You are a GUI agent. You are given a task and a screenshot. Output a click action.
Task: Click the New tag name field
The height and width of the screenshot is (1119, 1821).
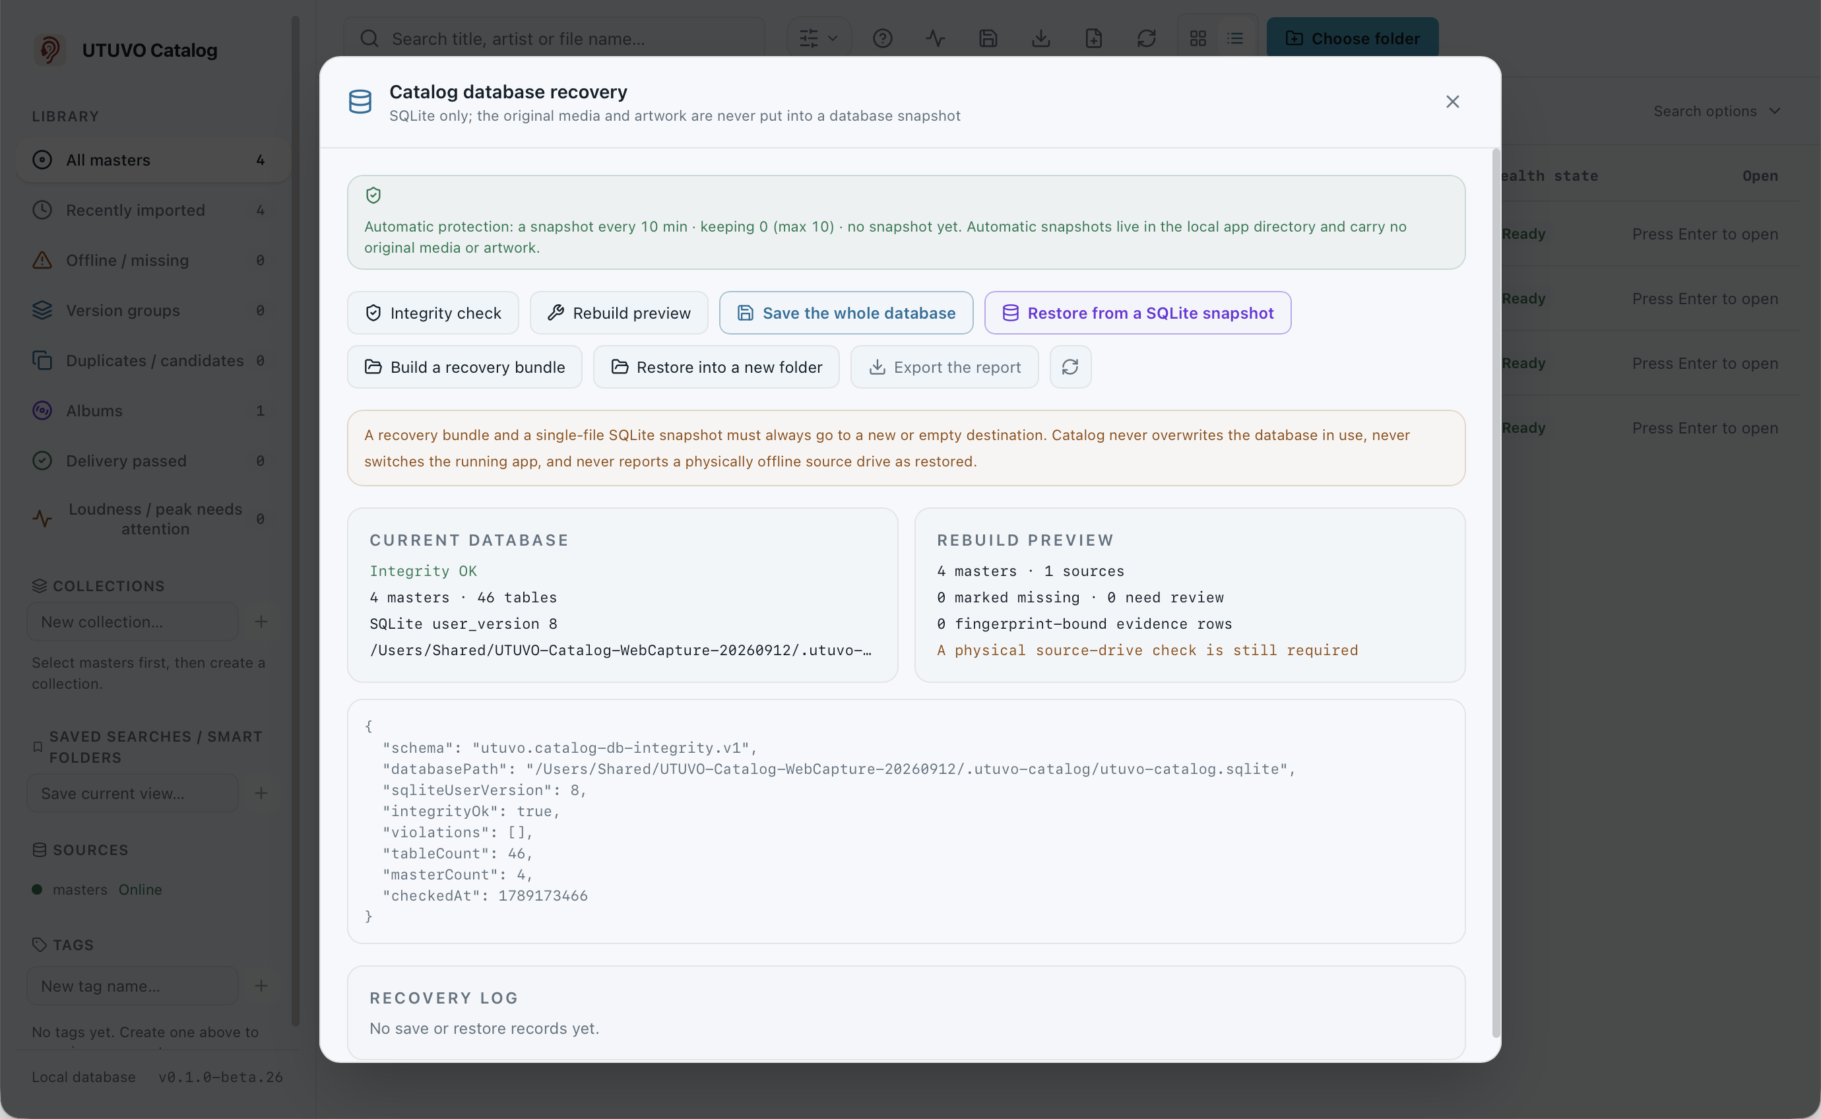click(133, 986)
